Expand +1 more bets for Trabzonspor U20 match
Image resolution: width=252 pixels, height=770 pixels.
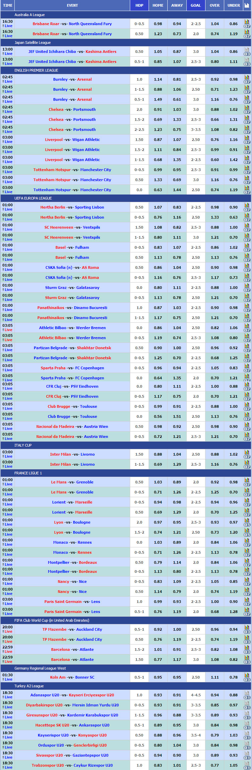click(247, 768)
